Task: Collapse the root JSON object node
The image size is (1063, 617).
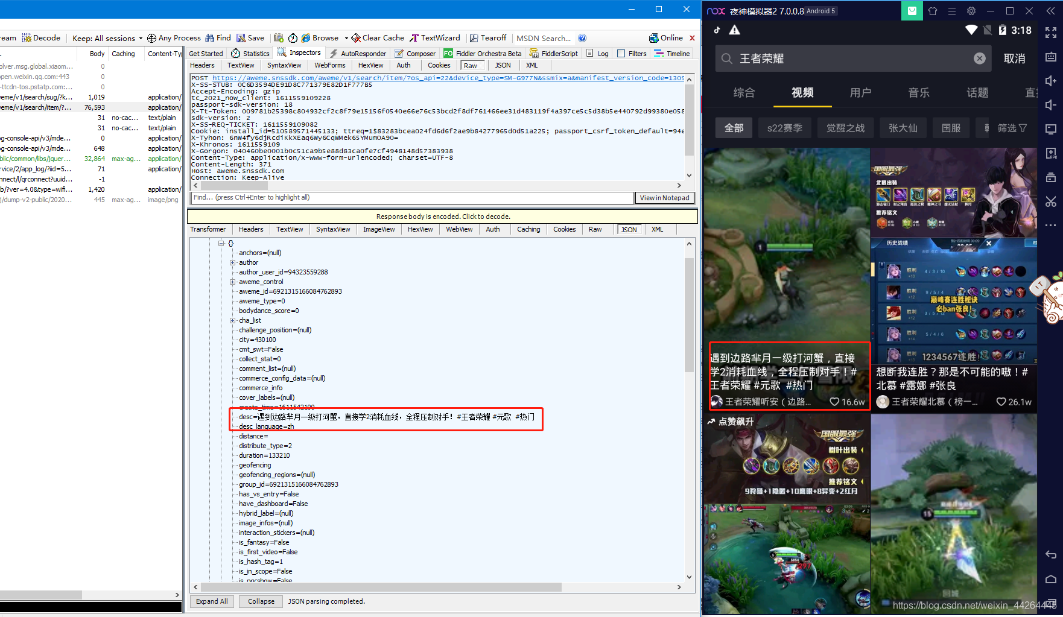Action: (221, 243)
